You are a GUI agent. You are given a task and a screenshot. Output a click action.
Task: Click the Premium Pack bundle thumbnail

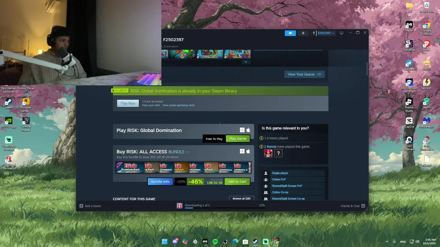pos(130,167)
